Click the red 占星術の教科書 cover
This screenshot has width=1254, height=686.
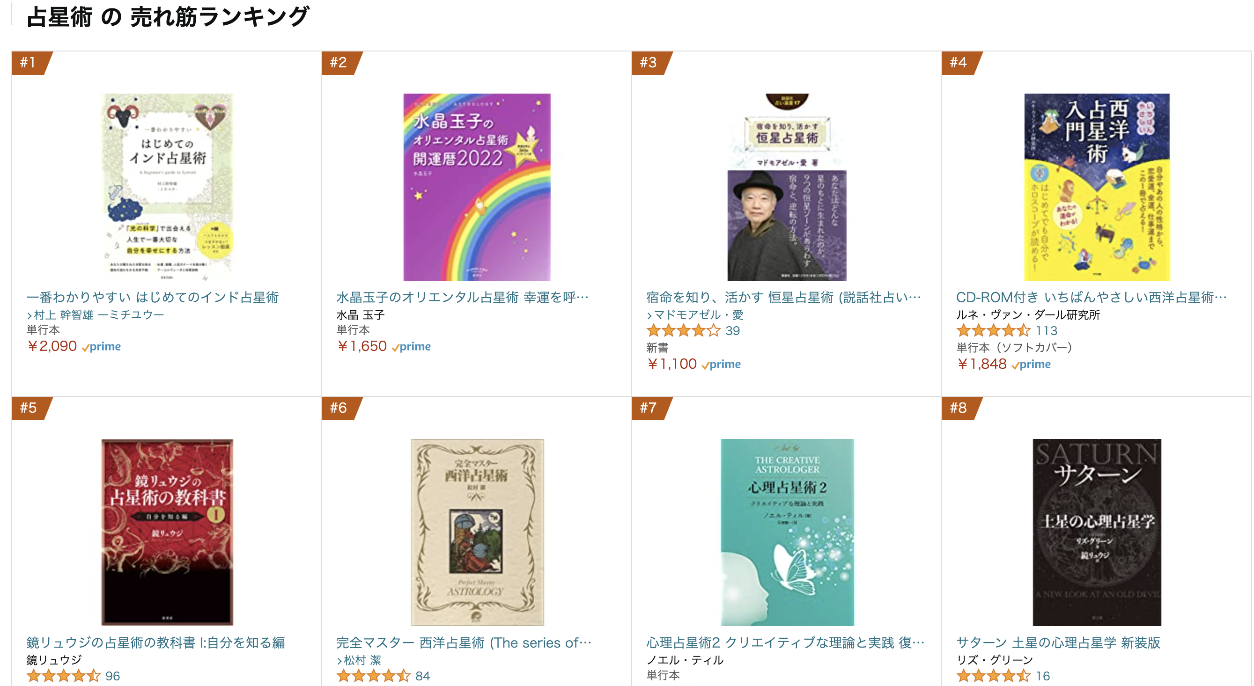point(167,532)
